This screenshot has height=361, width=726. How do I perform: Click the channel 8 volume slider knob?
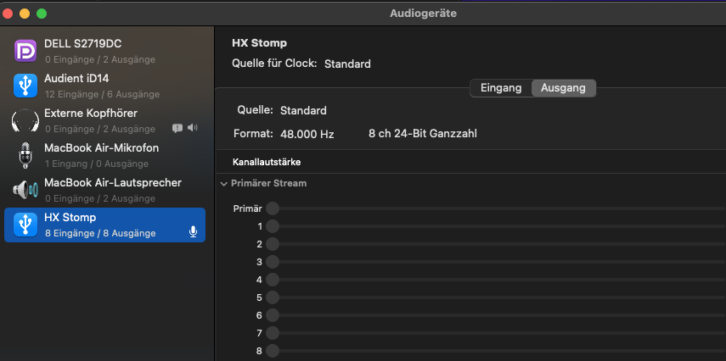pyautogui.click(x=273, y=350)
